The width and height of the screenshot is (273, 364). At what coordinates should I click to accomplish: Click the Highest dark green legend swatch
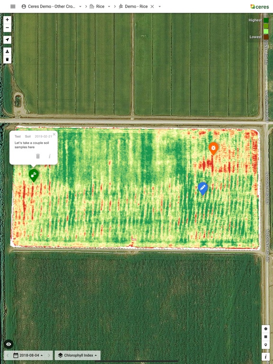tap(266, 20)
